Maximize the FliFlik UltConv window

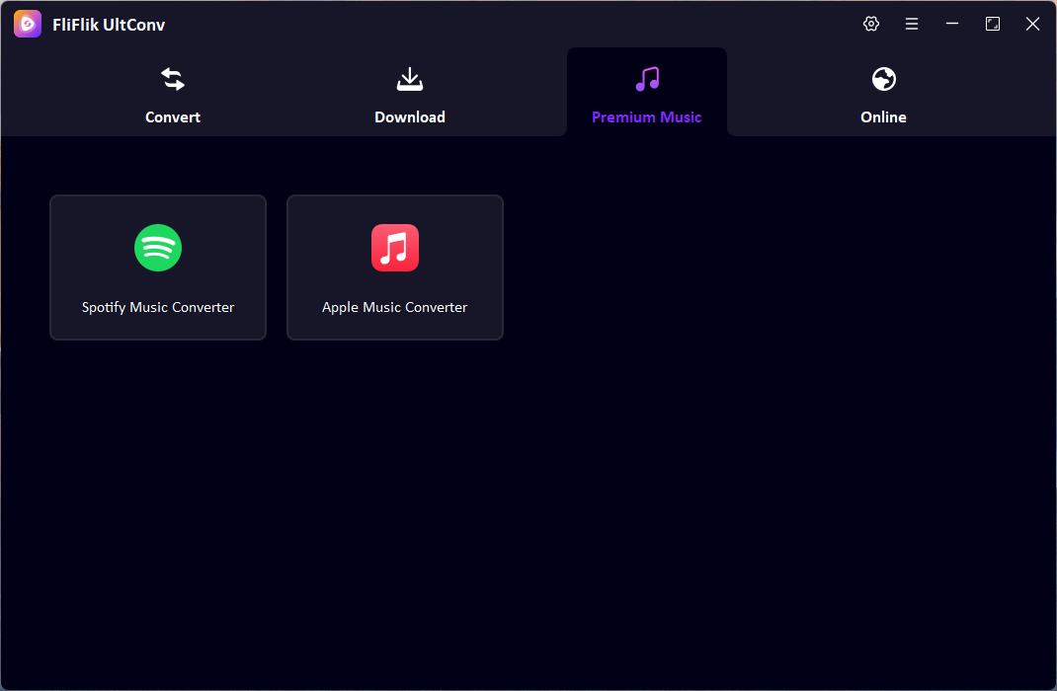click(993, 24)
